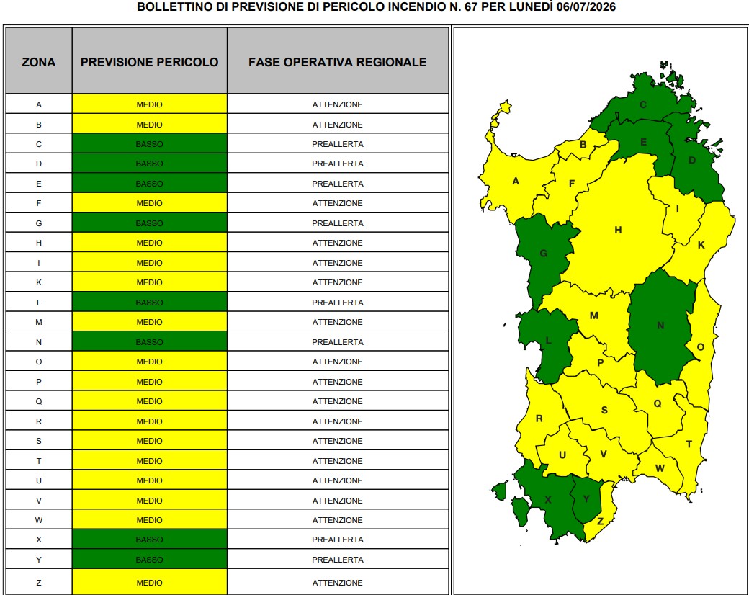Select the zone letter M table cell
Image resolution: width=749 pixels, height=595 pixels.
[39, 322]
